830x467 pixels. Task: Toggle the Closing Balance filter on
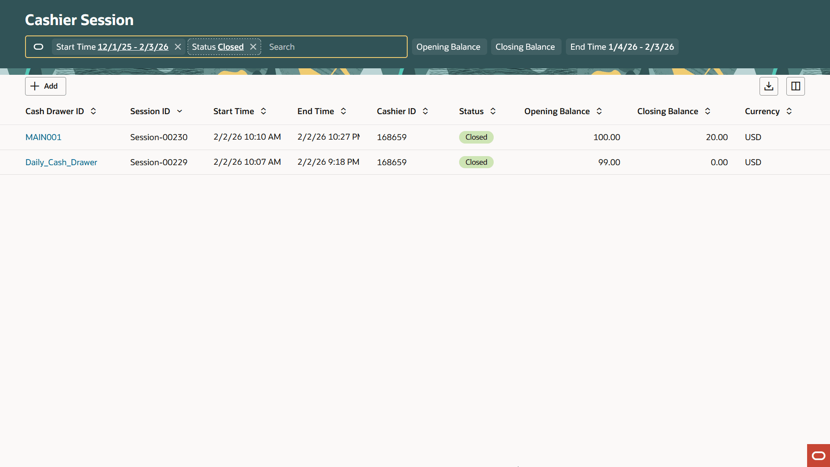pyautogui.click(x=526, y=47)
